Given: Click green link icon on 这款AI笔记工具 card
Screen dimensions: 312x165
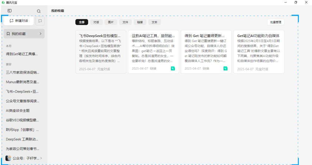Looking at the screenshot, I should [173, 68].
